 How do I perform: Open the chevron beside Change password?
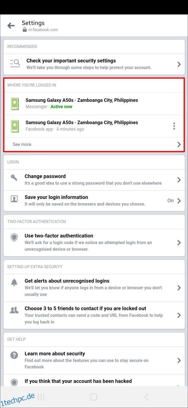click(179, 180)
